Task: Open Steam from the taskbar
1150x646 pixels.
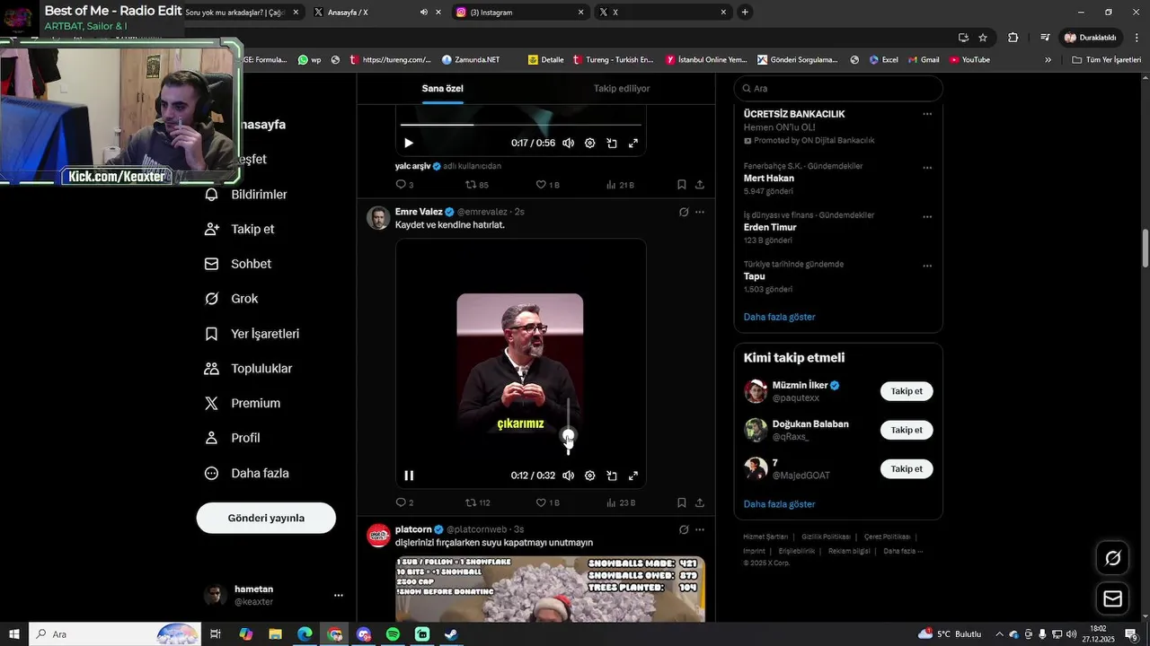Action: click(451, 634)
